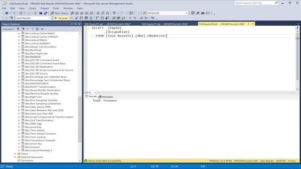Click the toolbox icon in toolbar
301x169 pixels.
click(x=203, y=13)
